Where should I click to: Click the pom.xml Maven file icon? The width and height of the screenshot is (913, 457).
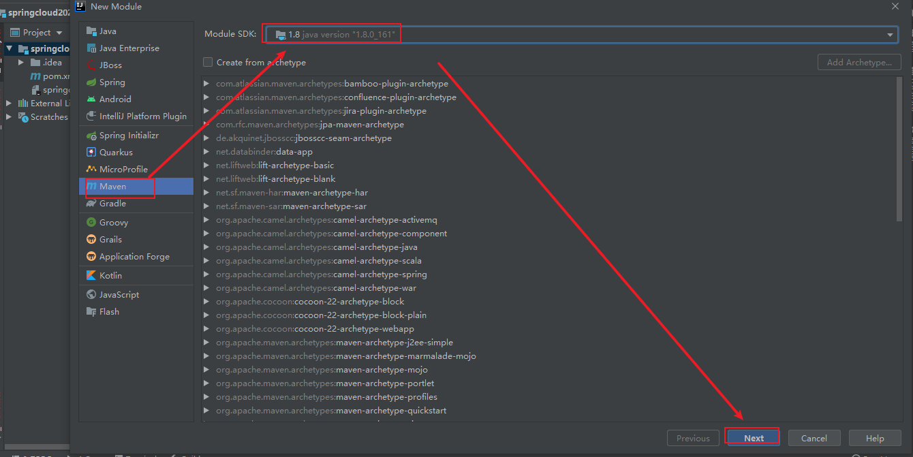pos(36,76)
